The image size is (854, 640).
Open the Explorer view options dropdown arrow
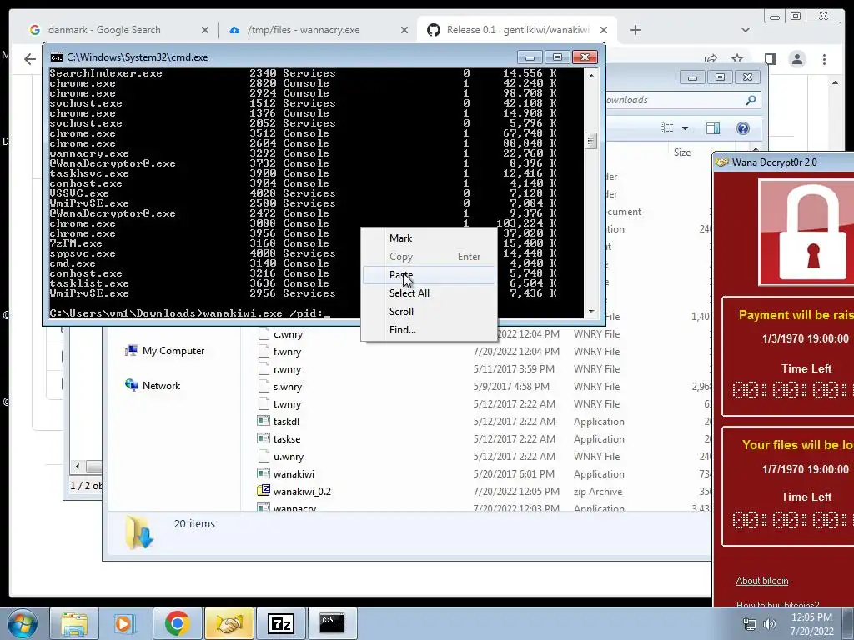click(686, 128)
